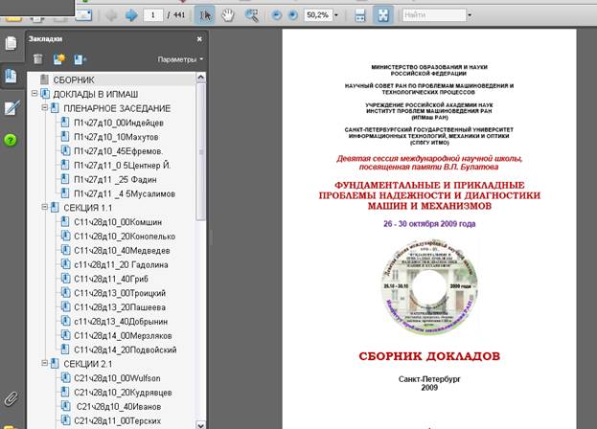Open bookmark П1ч27д11_0 5Центнер Й.

pyautogui.click(x=123, y=166)
